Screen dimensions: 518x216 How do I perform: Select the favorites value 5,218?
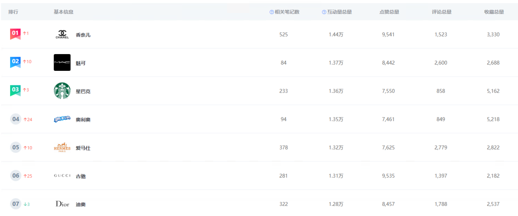pyautogui.click(x=493, y=119)
